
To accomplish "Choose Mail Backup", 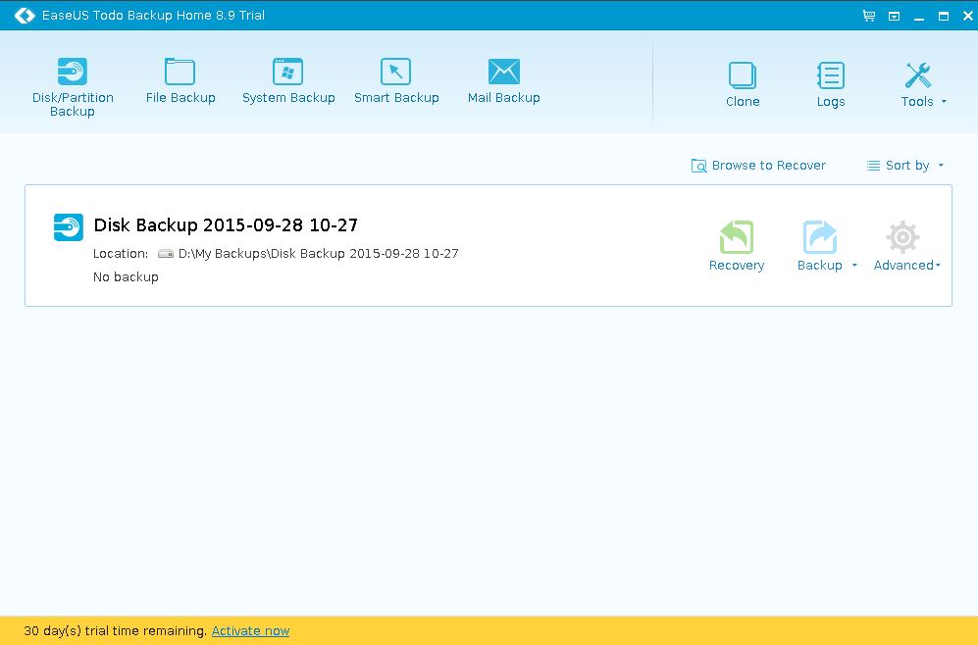I will point(504,80).
